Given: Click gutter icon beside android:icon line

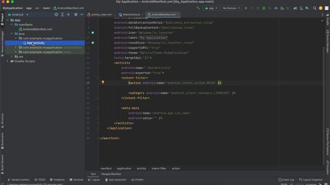Looking at the screenshot, I should click(x=93, y=33).
